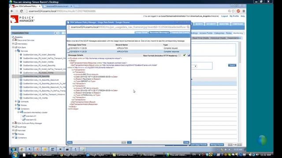Expand Policies folder under SOA Bank
The height and width of the screenshot is (158, 282).
tap(16, 105)
